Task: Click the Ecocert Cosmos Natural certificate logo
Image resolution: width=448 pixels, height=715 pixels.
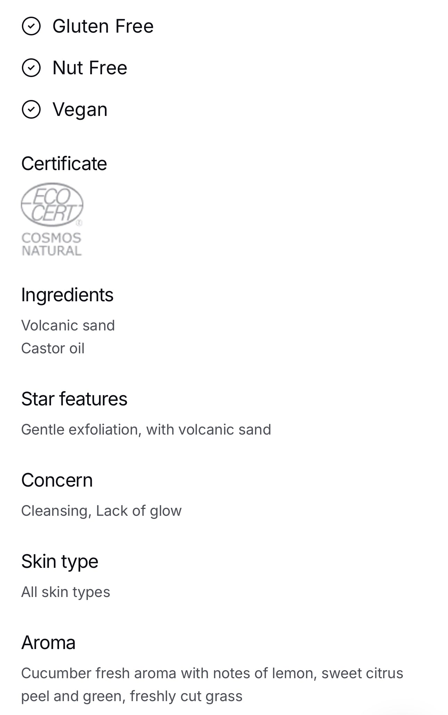Action: point(52,220)
